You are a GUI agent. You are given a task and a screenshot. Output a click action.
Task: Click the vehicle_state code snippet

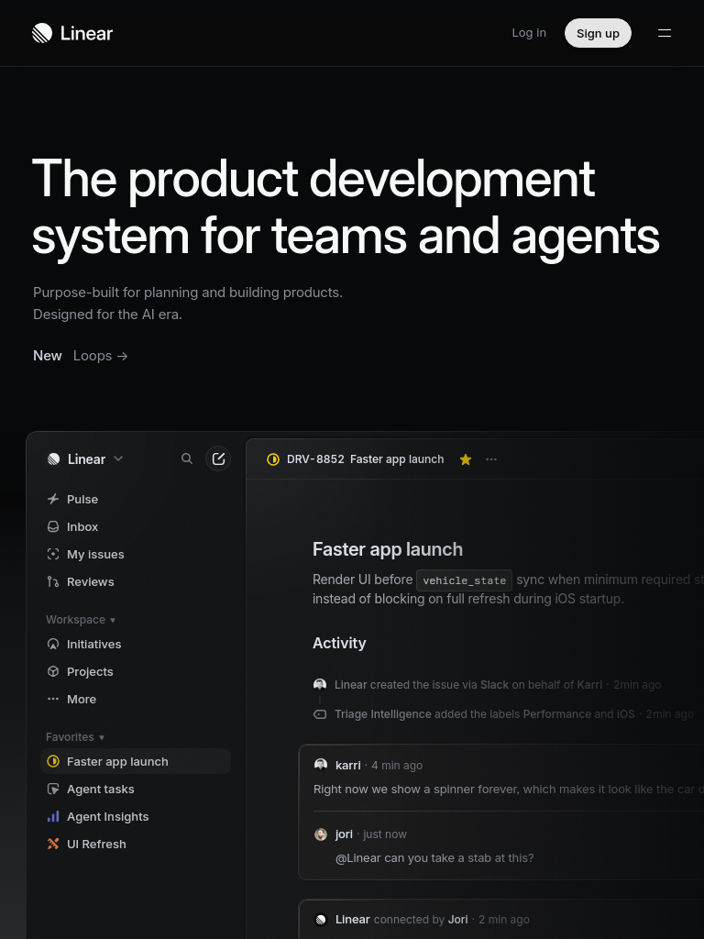(465, 580)
